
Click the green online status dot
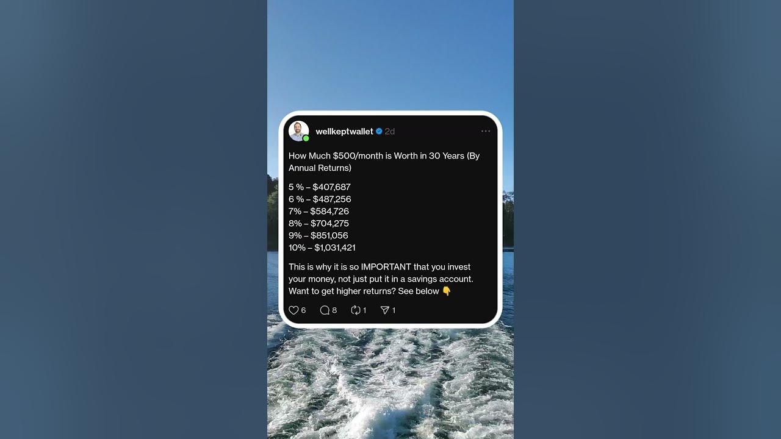pyautogui.click(x=306, y=138)
